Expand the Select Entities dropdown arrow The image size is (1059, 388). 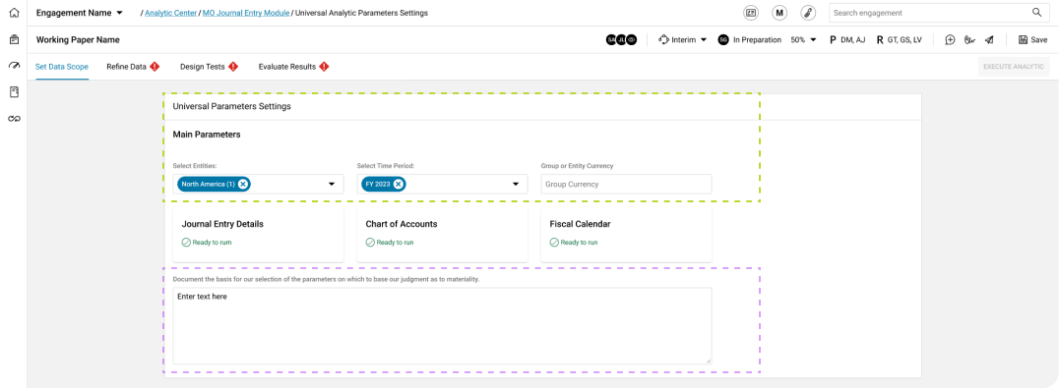pos(332,184)
